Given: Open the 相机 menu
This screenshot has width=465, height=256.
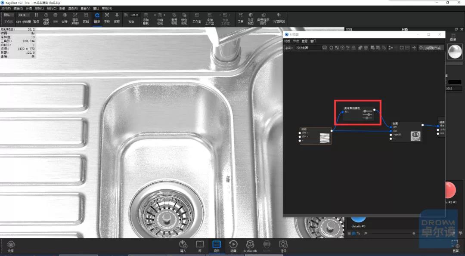Looking at the screenshot, I should coord(51,9).
